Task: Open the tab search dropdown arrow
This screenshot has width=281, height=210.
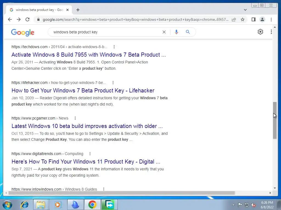Action: click(245, 10)
